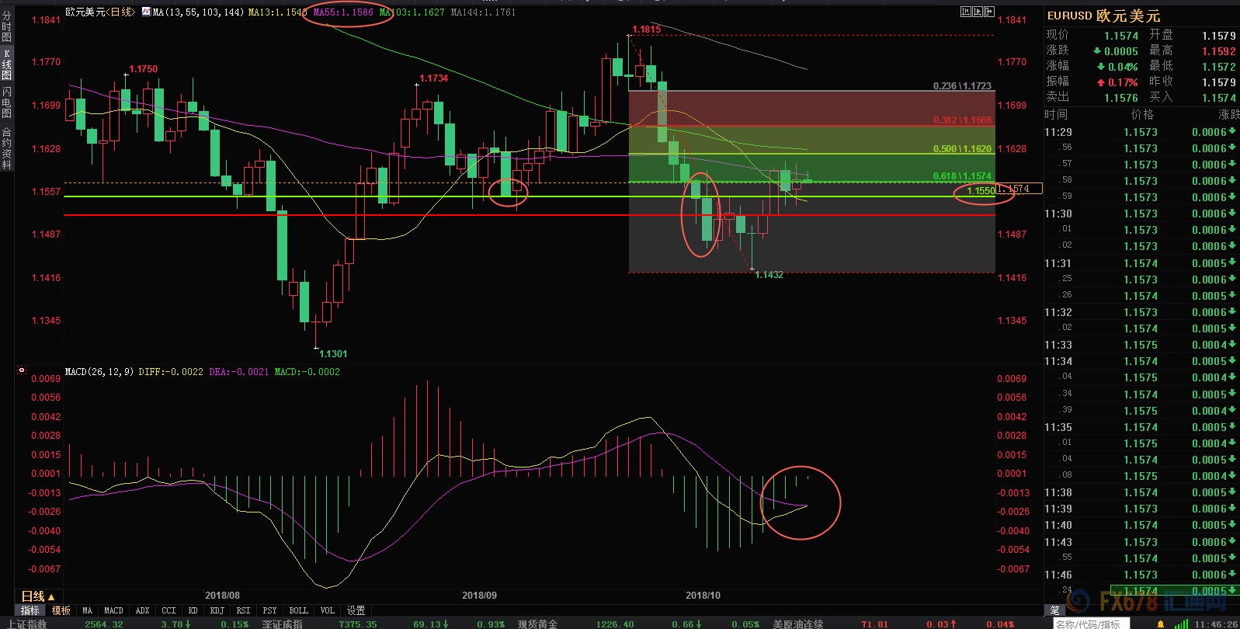Select the 11:29 tick row

1141,132
